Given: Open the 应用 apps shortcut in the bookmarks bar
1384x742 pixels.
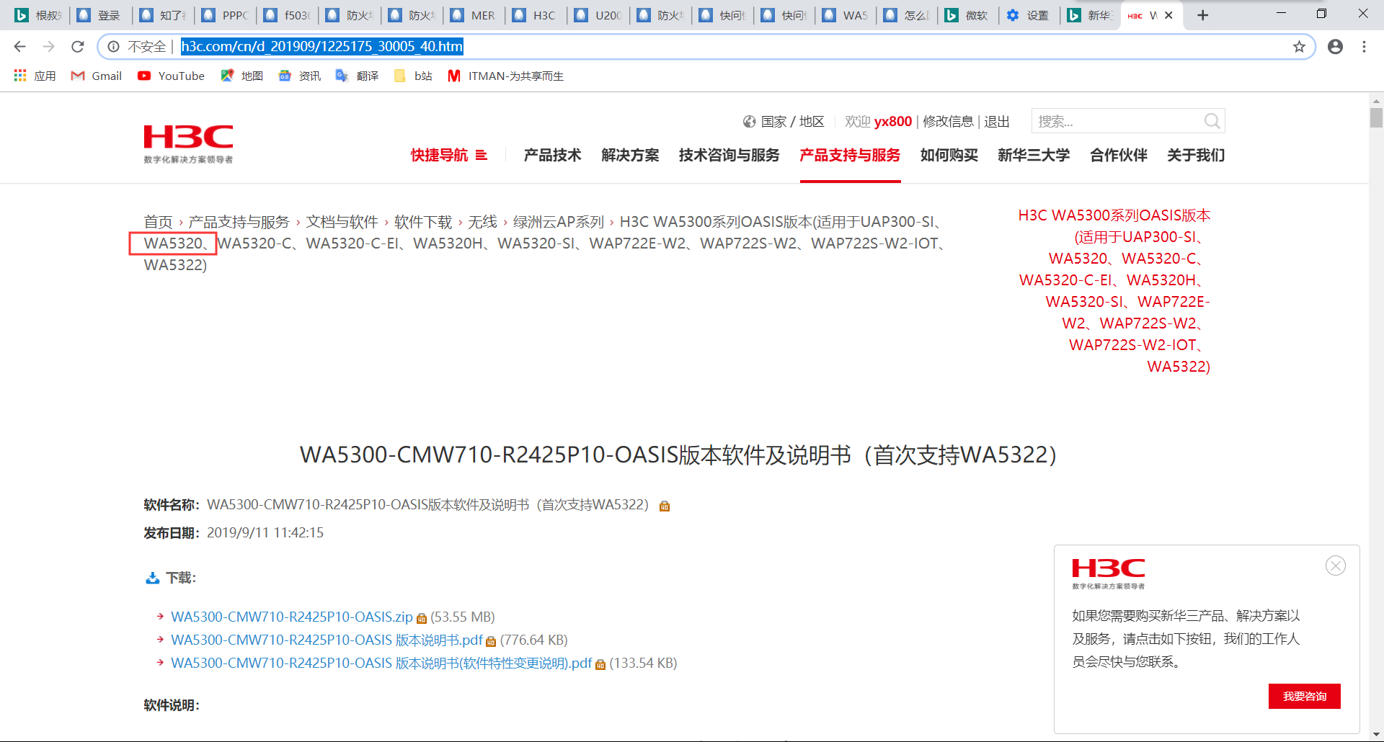Looking at the screenshot, I should tap(35, 76).
